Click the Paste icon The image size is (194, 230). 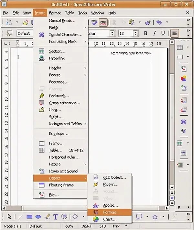131,22
